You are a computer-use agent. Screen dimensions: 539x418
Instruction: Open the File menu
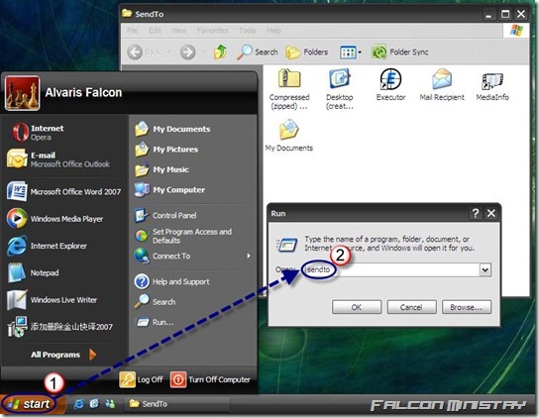pyautogui.click(x=133, y=31)
